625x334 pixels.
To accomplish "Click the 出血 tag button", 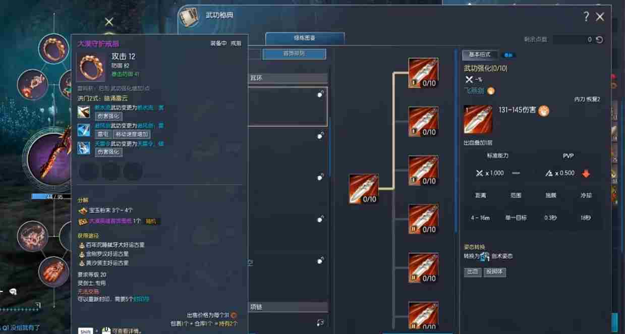I will [x=472, y=272].
